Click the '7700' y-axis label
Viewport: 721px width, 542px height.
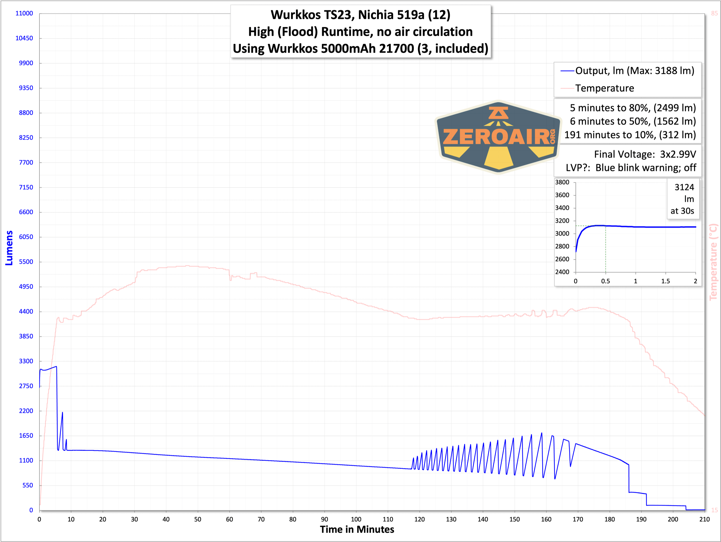[26, 163]
